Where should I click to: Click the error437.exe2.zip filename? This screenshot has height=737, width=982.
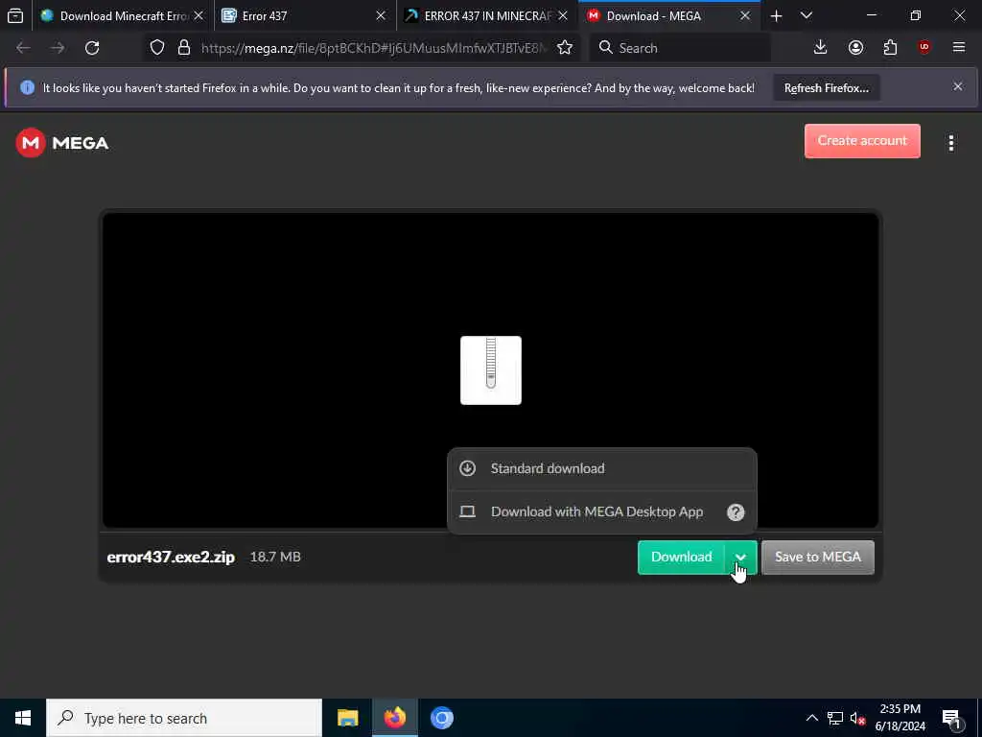click(171, 558)
